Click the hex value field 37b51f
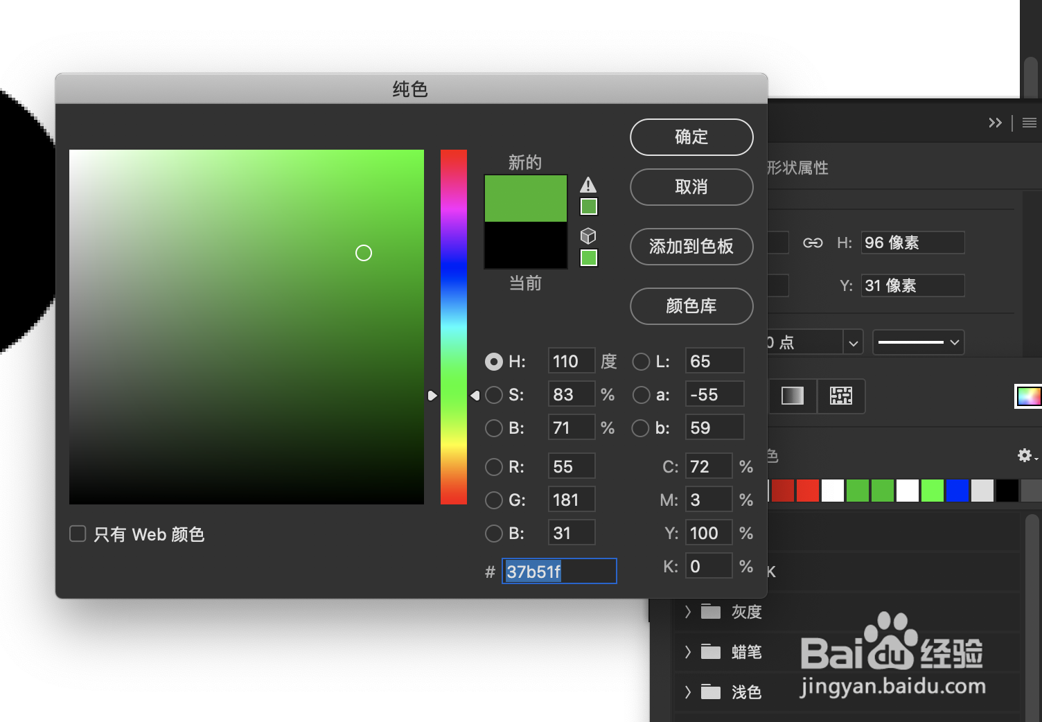Screen dimensions: 1042x722 click(559, 571)
